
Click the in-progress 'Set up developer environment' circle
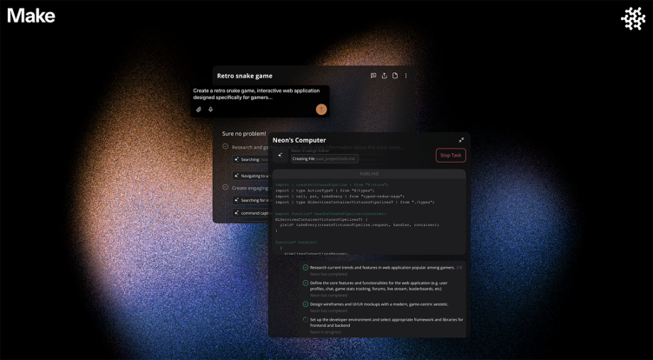306,320
